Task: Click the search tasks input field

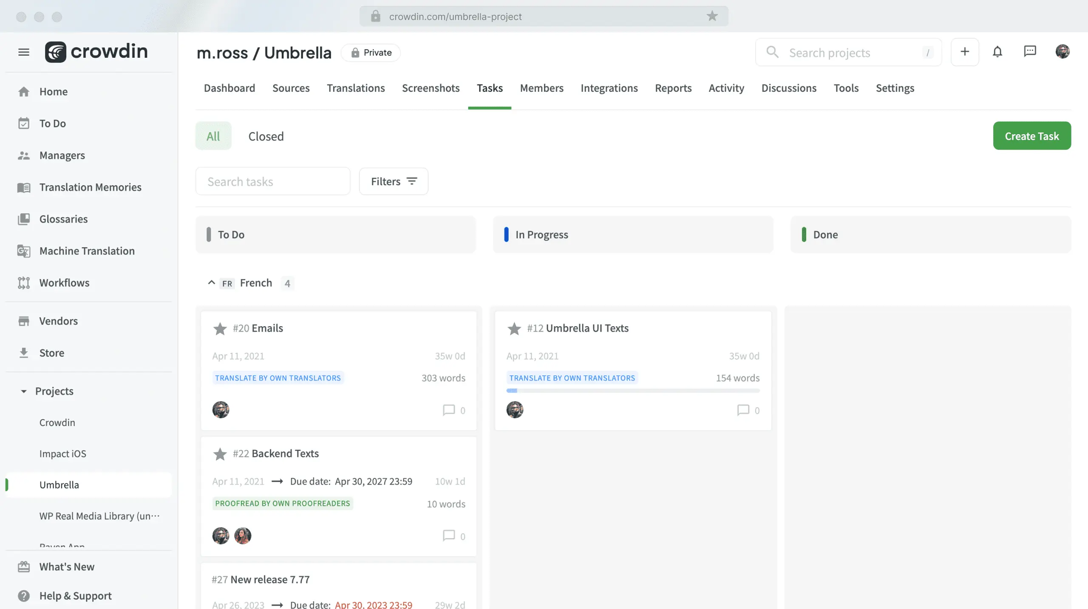Action: pos(273,180)
